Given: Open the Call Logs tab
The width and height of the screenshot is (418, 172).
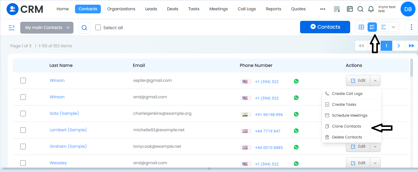Looking at the screenshot, I should [x=247, y=9].
